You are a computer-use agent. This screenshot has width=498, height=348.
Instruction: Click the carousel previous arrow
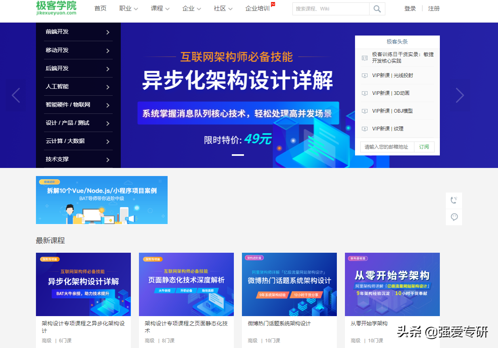tap(16, 95)
